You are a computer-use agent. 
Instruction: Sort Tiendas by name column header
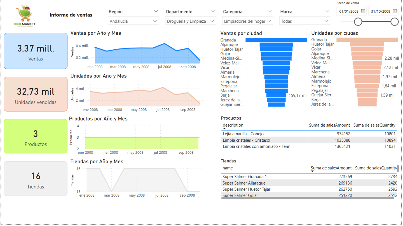point(228,168)
